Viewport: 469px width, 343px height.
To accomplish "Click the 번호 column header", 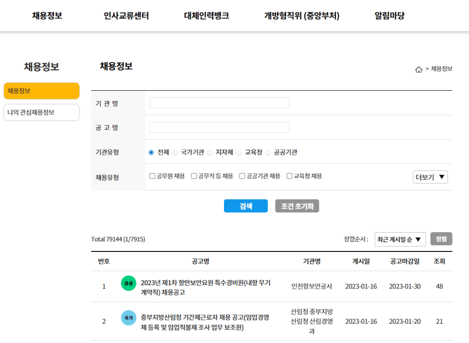I will coord(104,261).
